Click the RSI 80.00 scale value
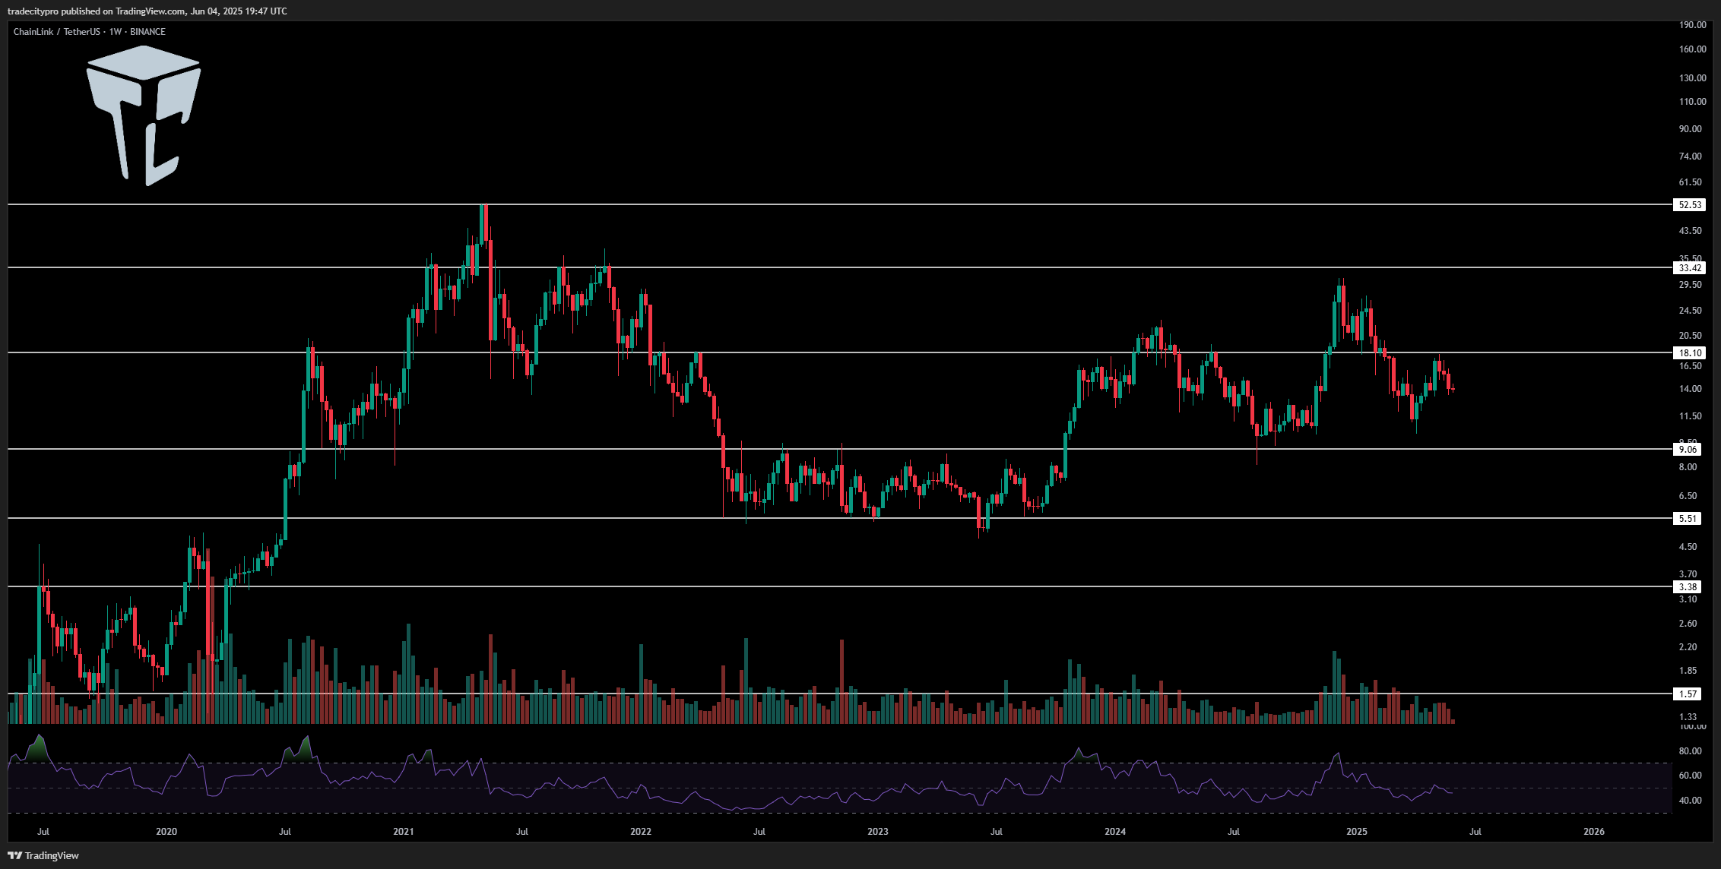The image size is (1721, 869). pos(1691,751)
